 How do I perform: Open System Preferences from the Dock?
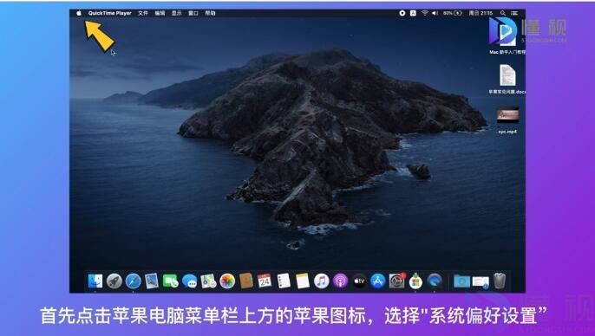[397, 281]
